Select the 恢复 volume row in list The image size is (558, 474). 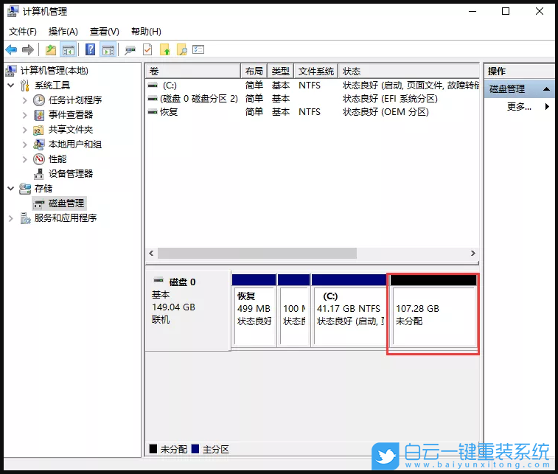tap(313, 112)
